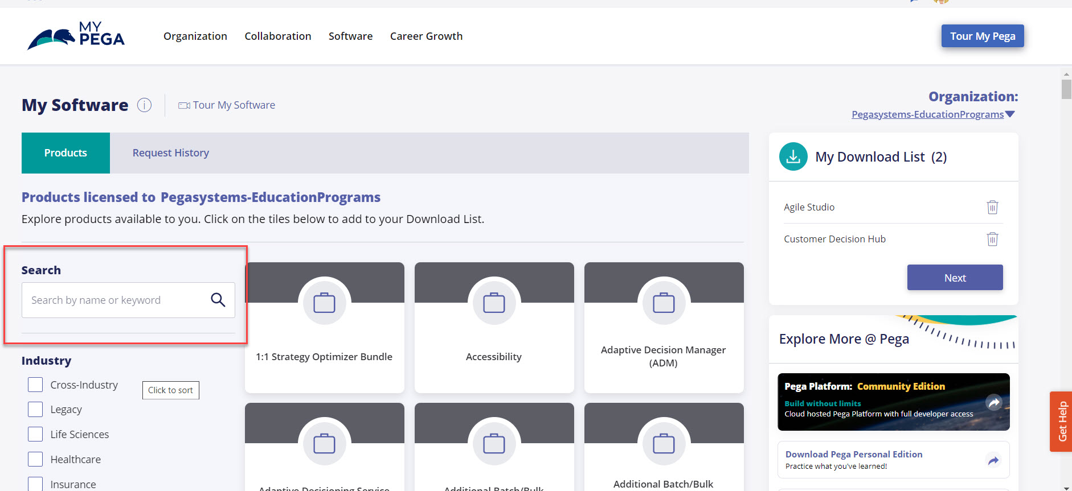Viewport: 1072px width, 491px height.
Task: Click the scrollbar up arrow
Action: point(1066,74)
